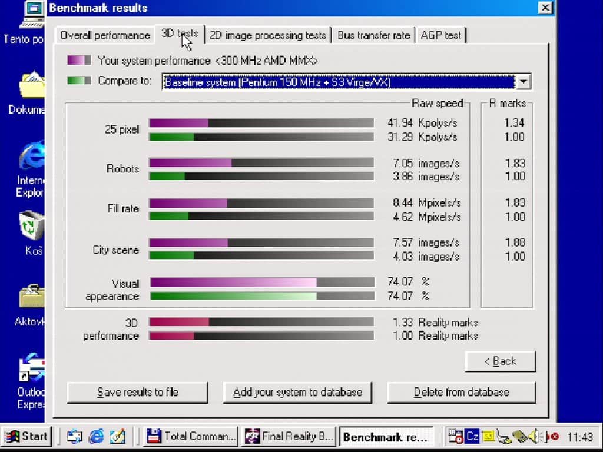Click the green Compare to legend swatch
The width and height of the screenshot is (603, 452).
coord(79,80)
